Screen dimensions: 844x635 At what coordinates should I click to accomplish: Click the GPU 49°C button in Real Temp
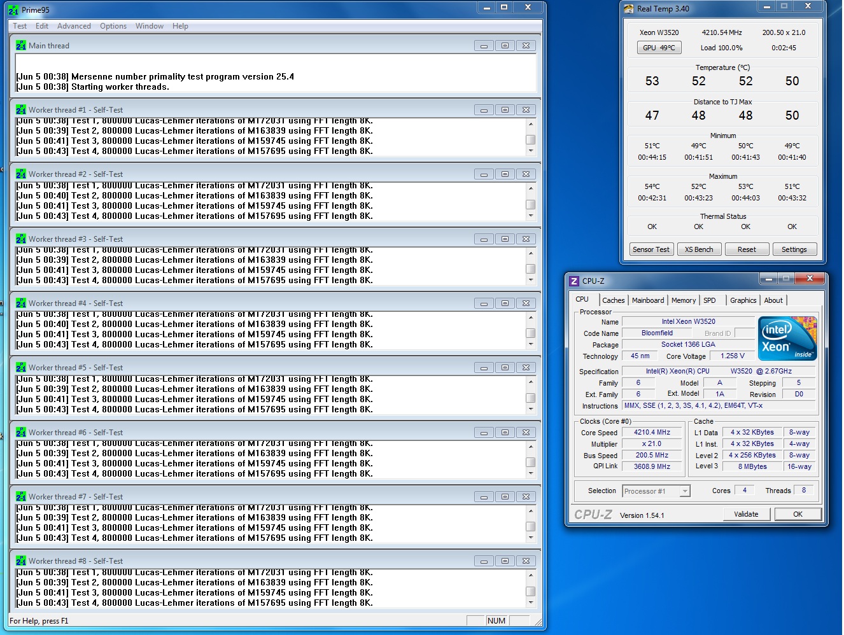659,48
